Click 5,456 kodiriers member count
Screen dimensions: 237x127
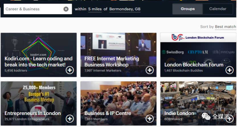click(x=16, y=71)
